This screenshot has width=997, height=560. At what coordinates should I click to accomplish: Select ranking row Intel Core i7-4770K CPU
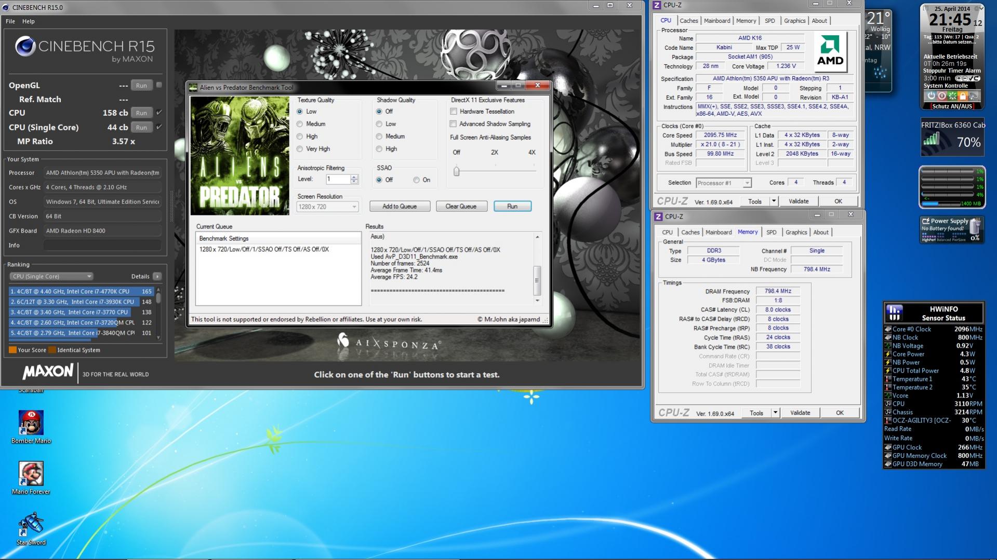[82, 292]
